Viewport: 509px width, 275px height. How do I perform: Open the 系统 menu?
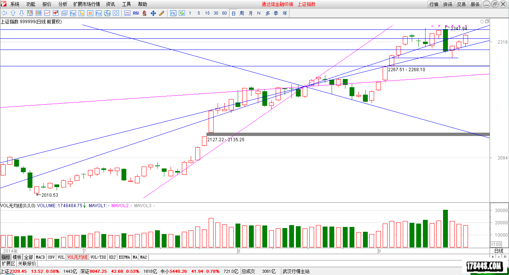point(15,4)
